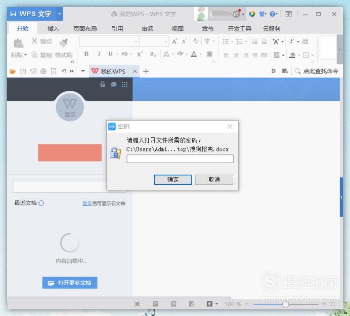Click the shading paint bucket color
The image size is (350, 316).
[292, 55]
